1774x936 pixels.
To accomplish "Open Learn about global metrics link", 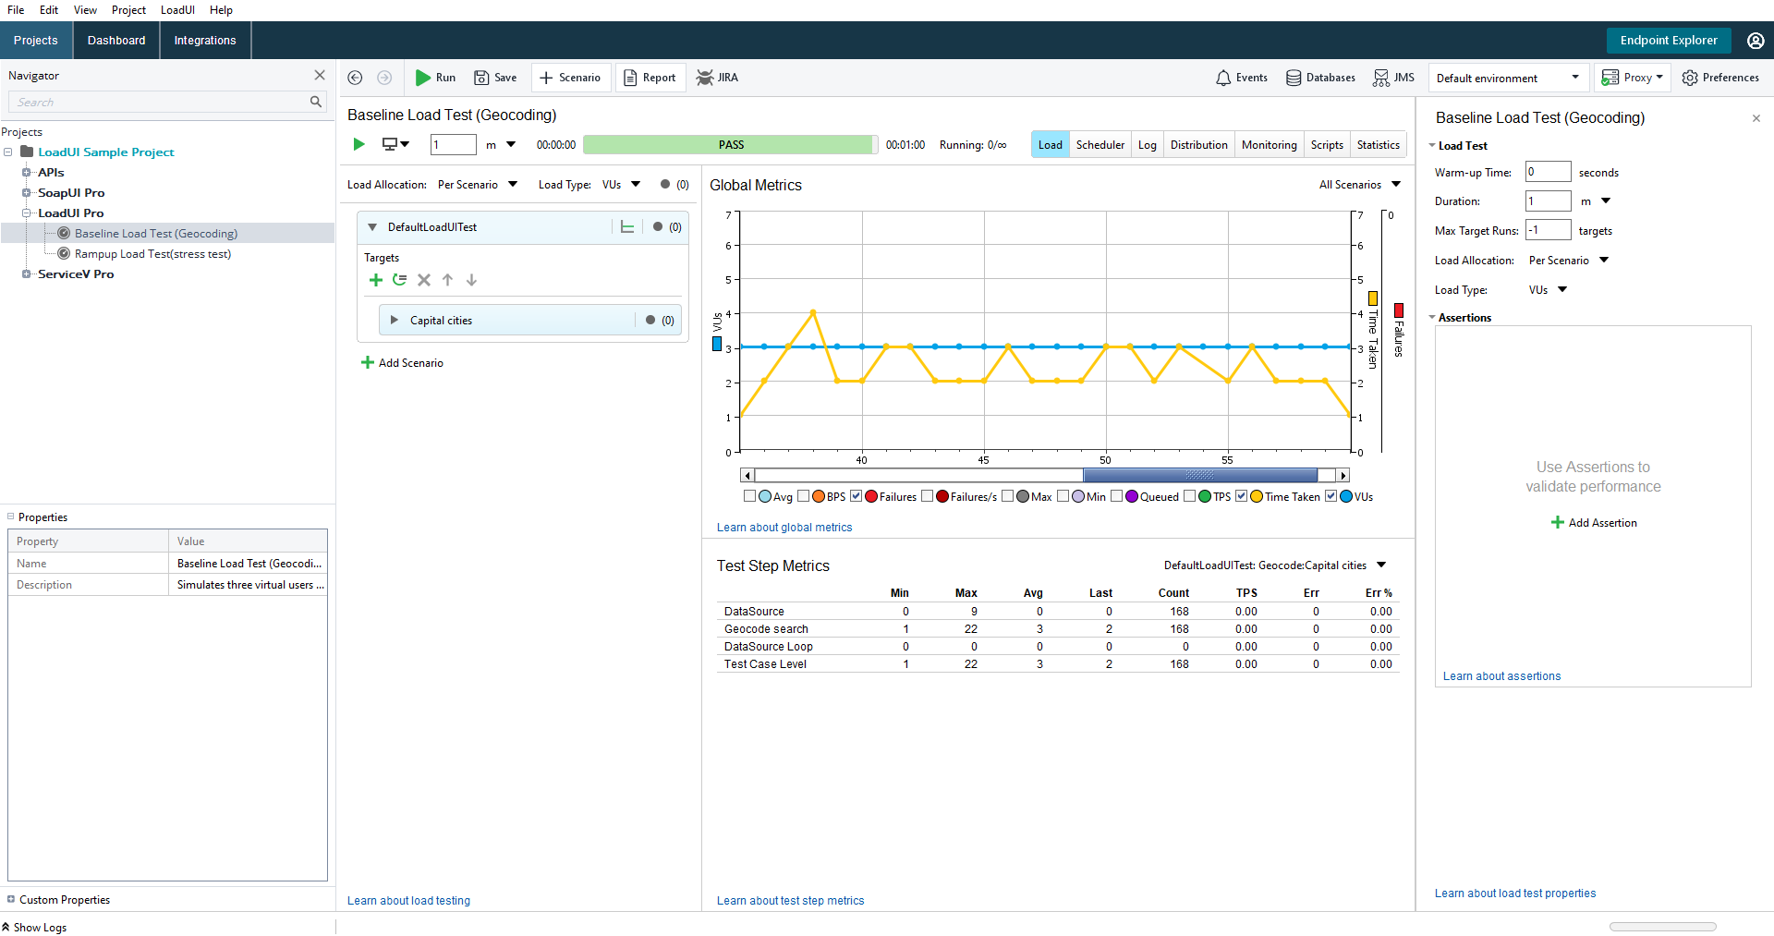I will (x=784, y=528).
